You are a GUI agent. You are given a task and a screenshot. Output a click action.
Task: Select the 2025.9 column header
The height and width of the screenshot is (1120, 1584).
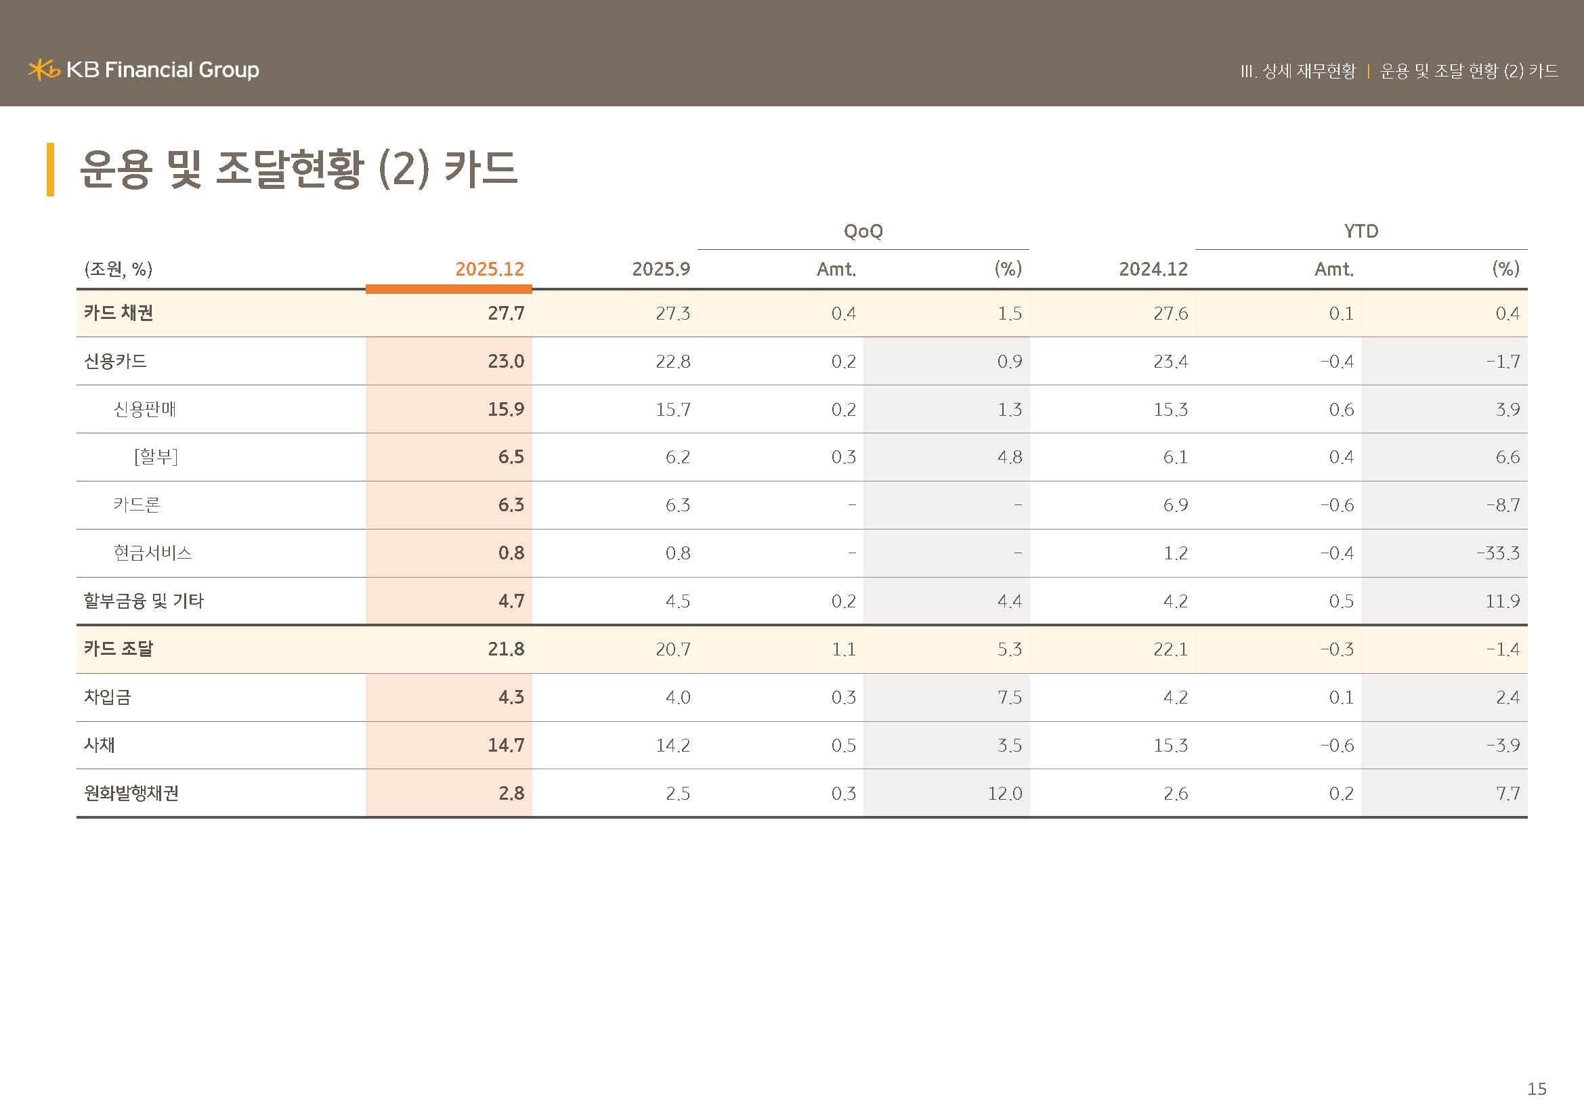[660, 269]
